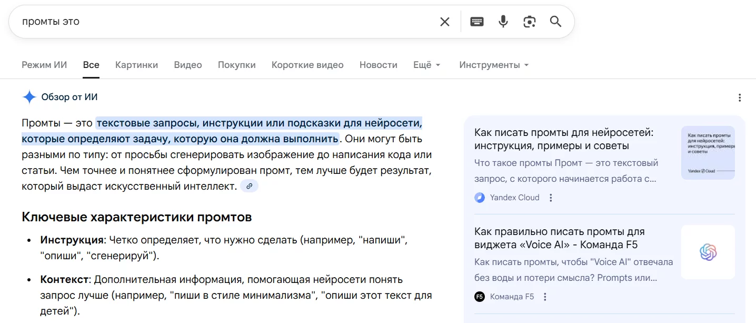Open the three-dot menu of the AI Overview
Image resolution: width=756 pixels, height=323 pixels.
pyautogui.click(x=740, y=97)
